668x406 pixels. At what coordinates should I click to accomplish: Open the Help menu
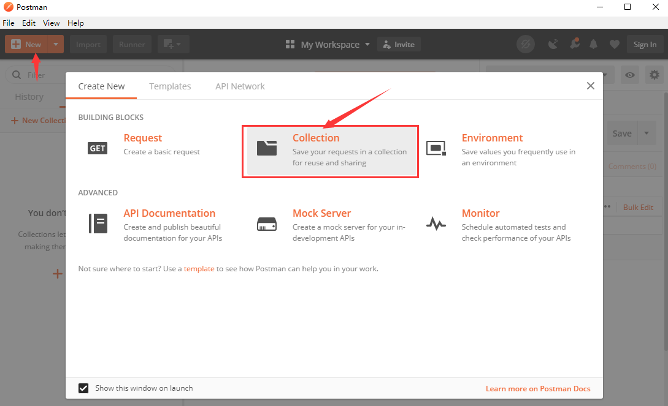tap(75, 23)
